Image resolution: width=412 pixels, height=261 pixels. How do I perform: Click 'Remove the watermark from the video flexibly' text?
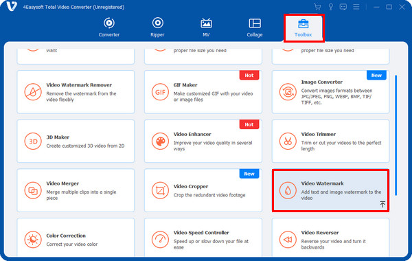[x=81, y=96]
